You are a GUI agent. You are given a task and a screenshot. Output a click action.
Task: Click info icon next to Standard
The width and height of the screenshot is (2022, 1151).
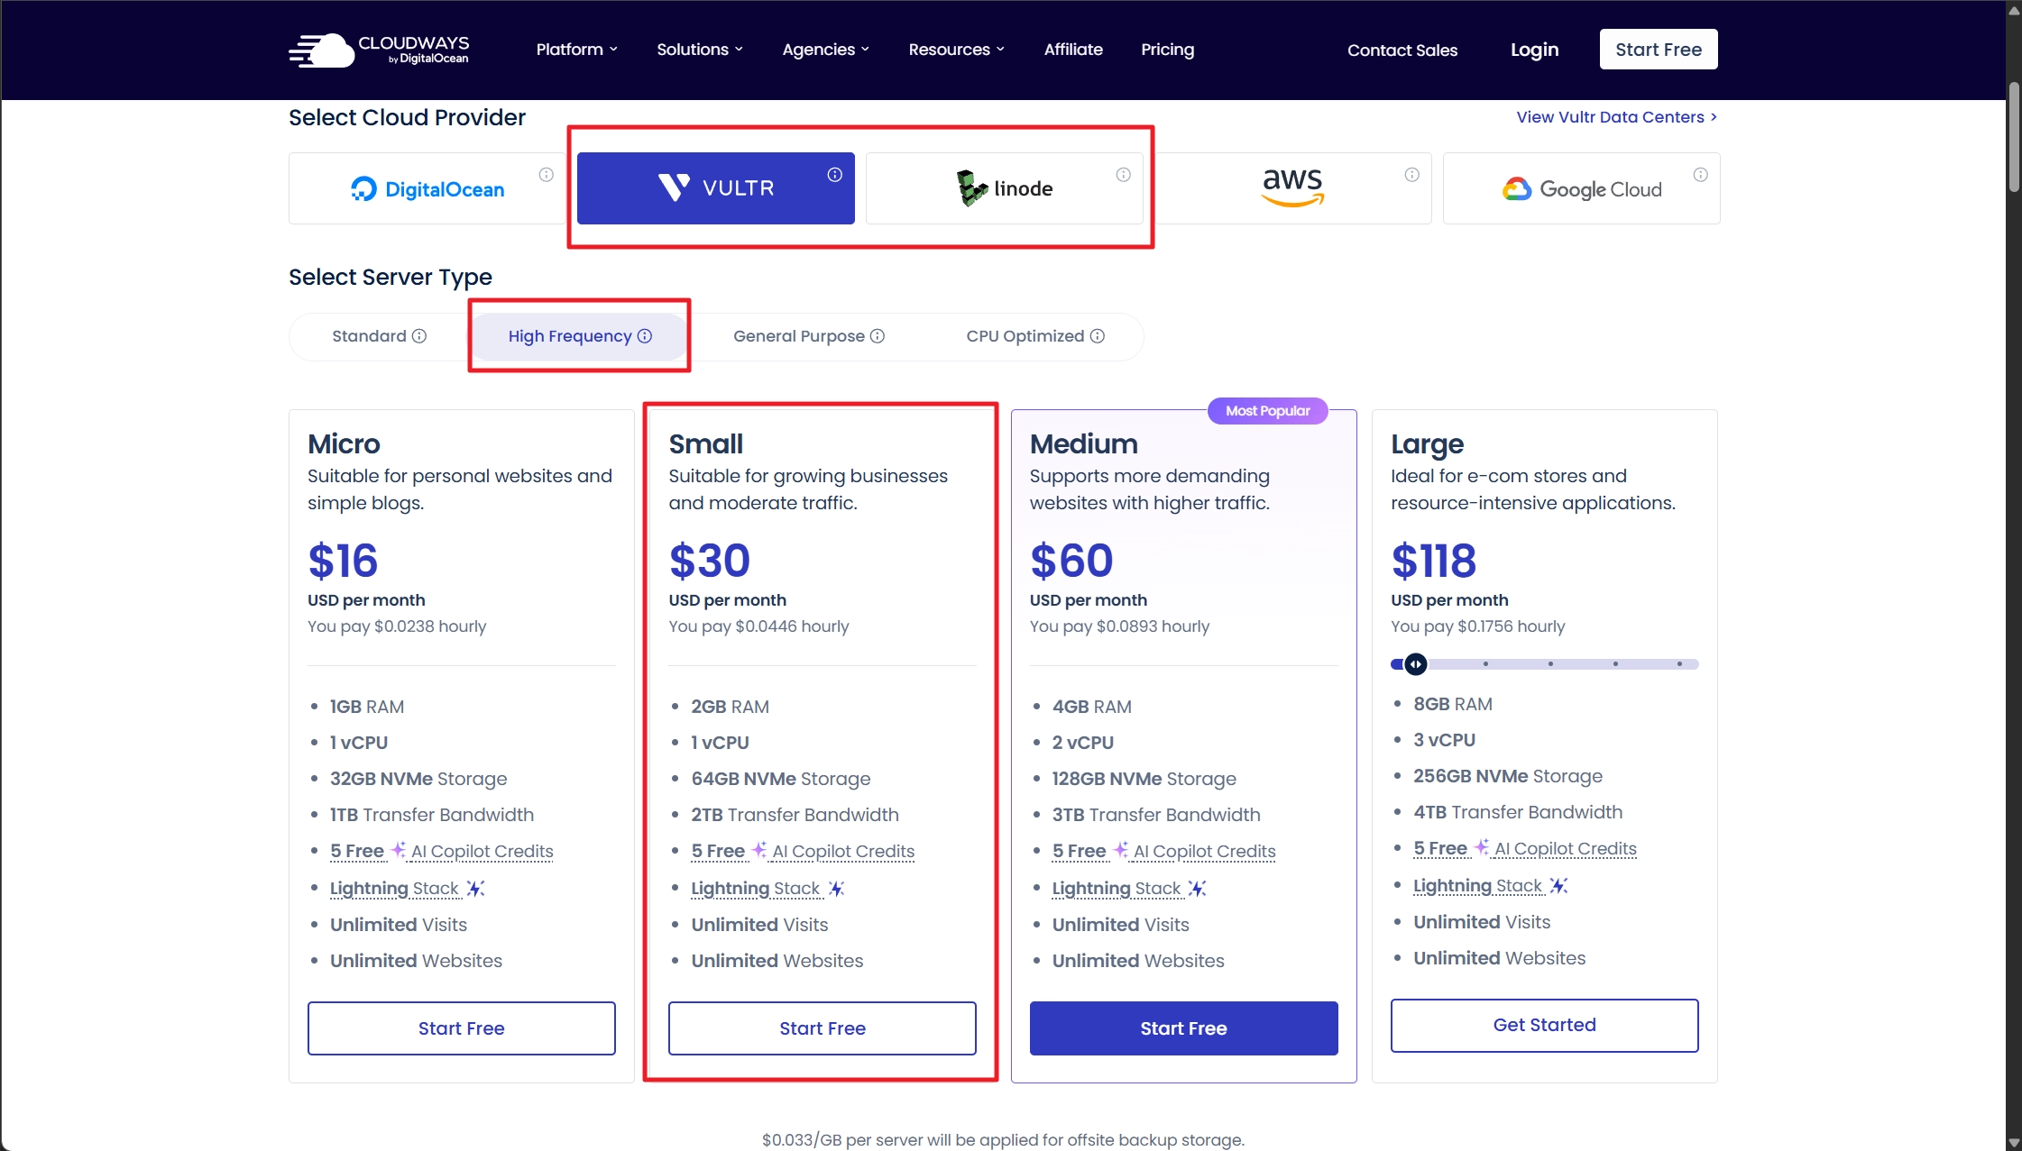click(x=419, y=336)
